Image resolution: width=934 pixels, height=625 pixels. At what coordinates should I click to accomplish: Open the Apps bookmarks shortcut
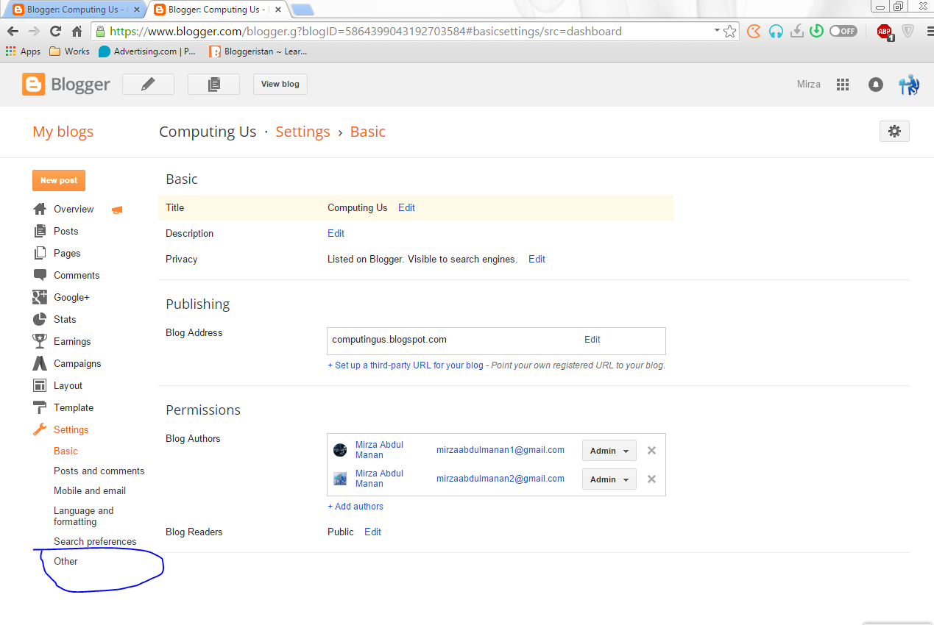(x=24, y=51)
